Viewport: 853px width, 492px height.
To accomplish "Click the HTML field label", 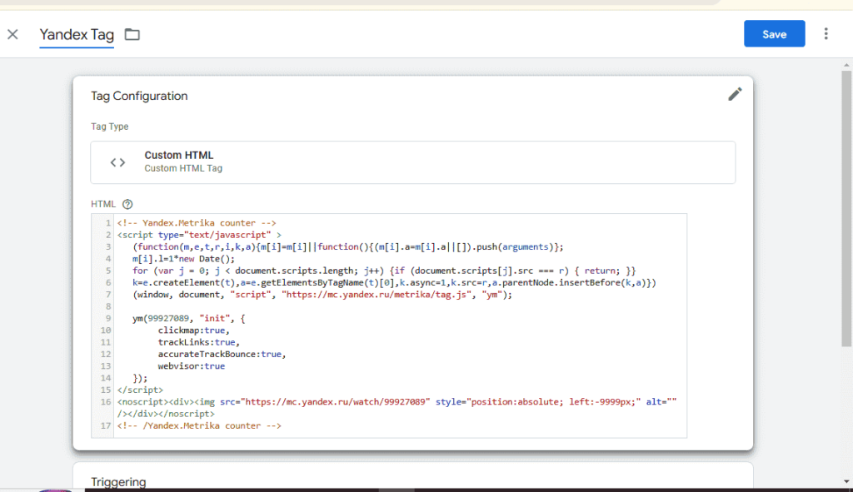I will 102,205.
